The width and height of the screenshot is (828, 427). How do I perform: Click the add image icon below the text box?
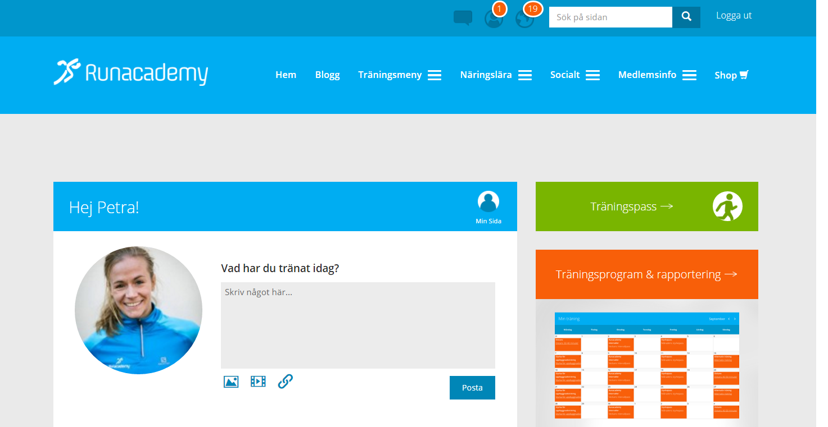231,382
